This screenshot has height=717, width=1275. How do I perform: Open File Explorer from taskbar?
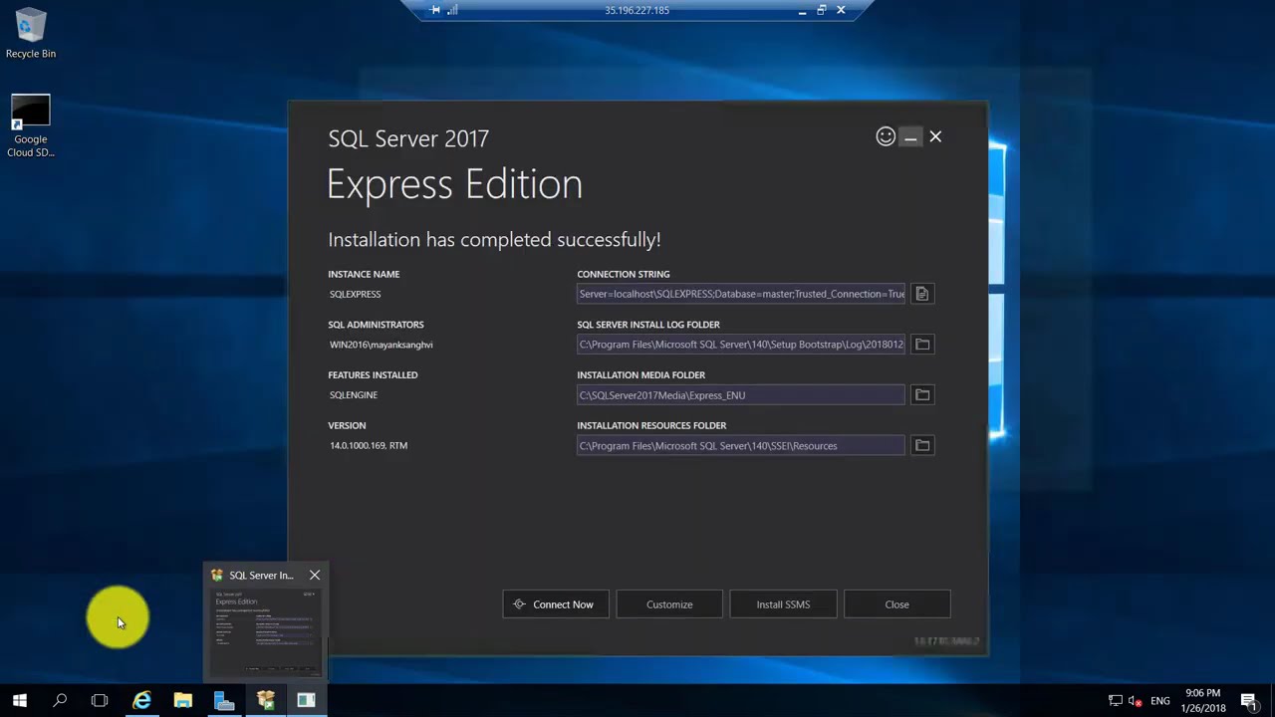click(183, 701)
